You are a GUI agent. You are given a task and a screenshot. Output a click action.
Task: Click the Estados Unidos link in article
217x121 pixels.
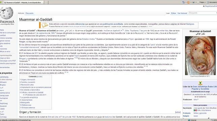point(88,39)
